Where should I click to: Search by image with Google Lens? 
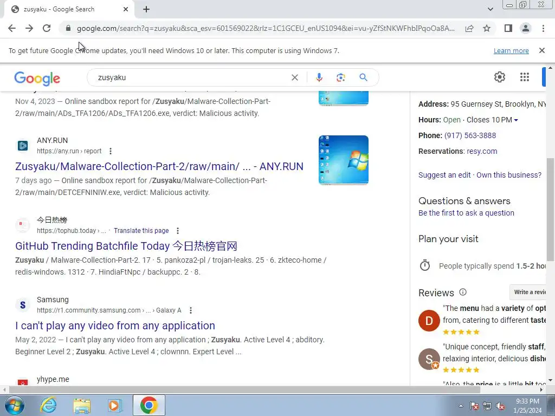click(340, 77)
